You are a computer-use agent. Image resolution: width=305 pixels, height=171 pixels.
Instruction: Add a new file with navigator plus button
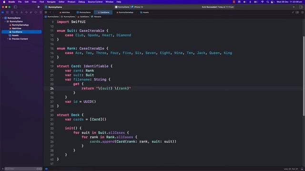pos(2,169)
